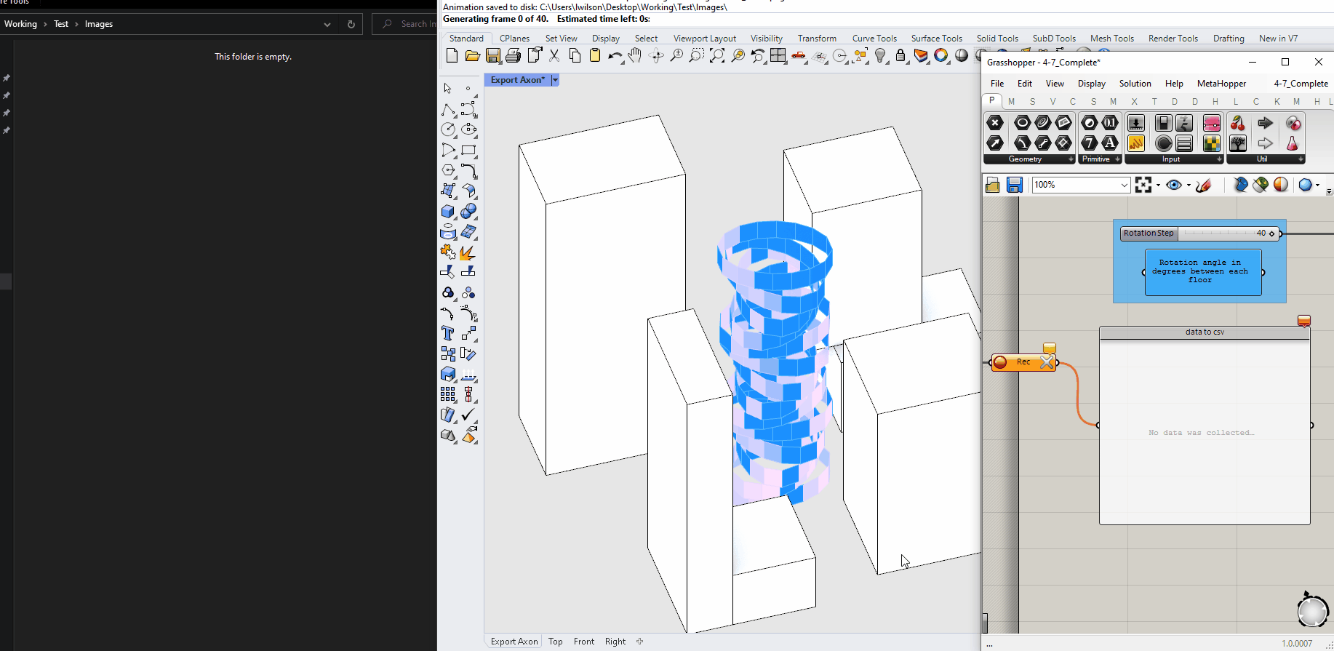The width and height of the screenshot is (1334, 651).
Task: Click the Integer 7 primitive parameter
Action: click(1090, 143)
